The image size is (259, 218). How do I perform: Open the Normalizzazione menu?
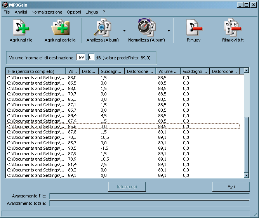coord(47,12)
